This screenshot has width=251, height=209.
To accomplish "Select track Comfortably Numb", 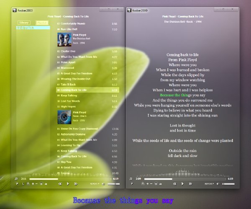I will tap(87, 24).
